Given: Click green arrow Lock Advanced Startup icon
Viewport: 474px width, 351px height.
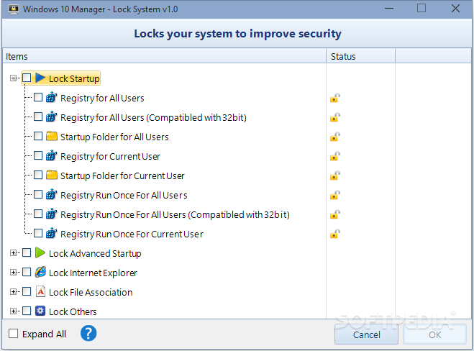Looking at the screenshot, I should (x=40, y=252).
